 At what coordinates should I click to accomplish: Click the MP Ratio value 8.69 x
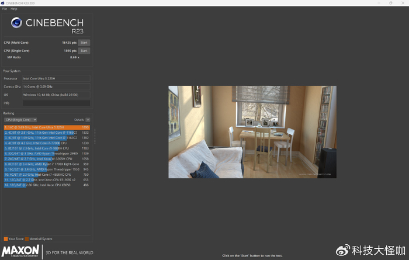tap(75, 57)
